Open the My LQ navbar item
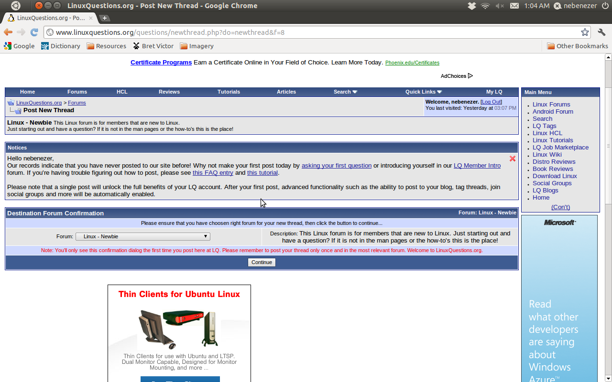 tap(494, 92)
